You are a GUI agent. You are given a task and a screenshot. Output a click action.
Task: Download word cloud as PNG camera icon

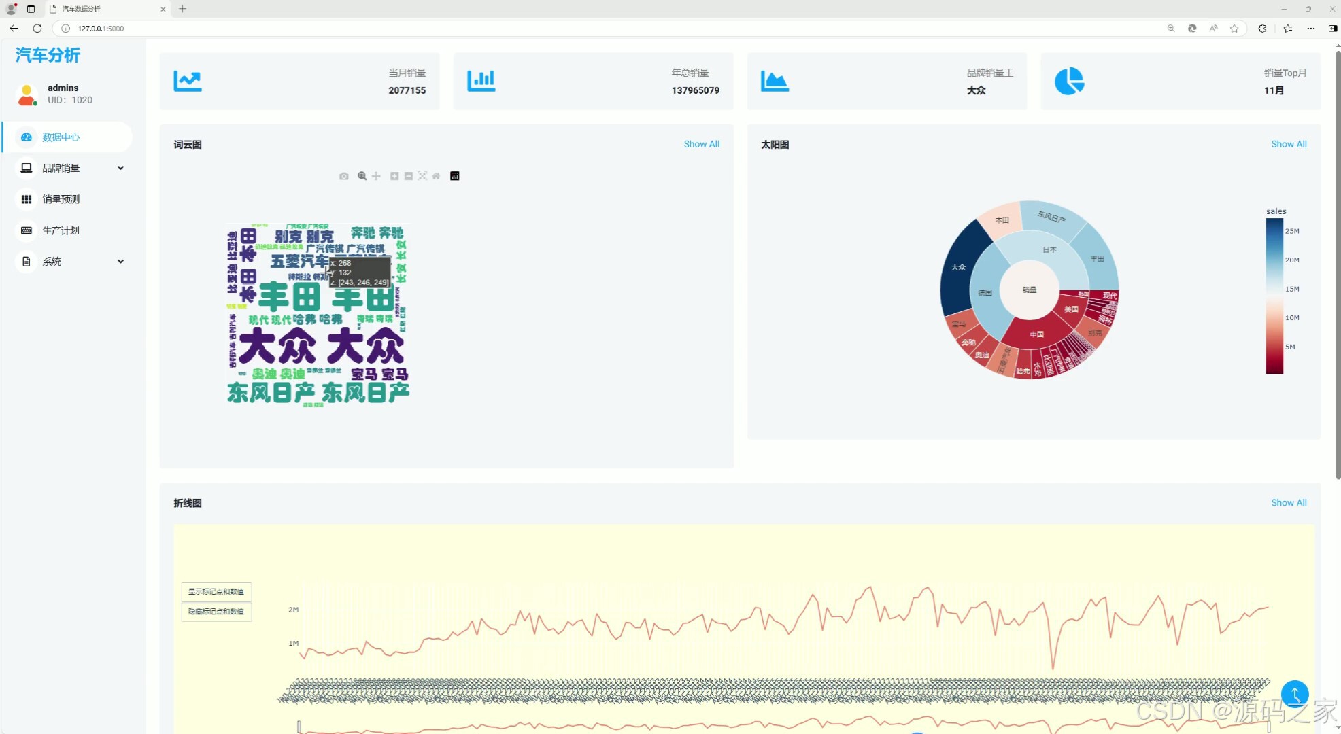[344, 176]
